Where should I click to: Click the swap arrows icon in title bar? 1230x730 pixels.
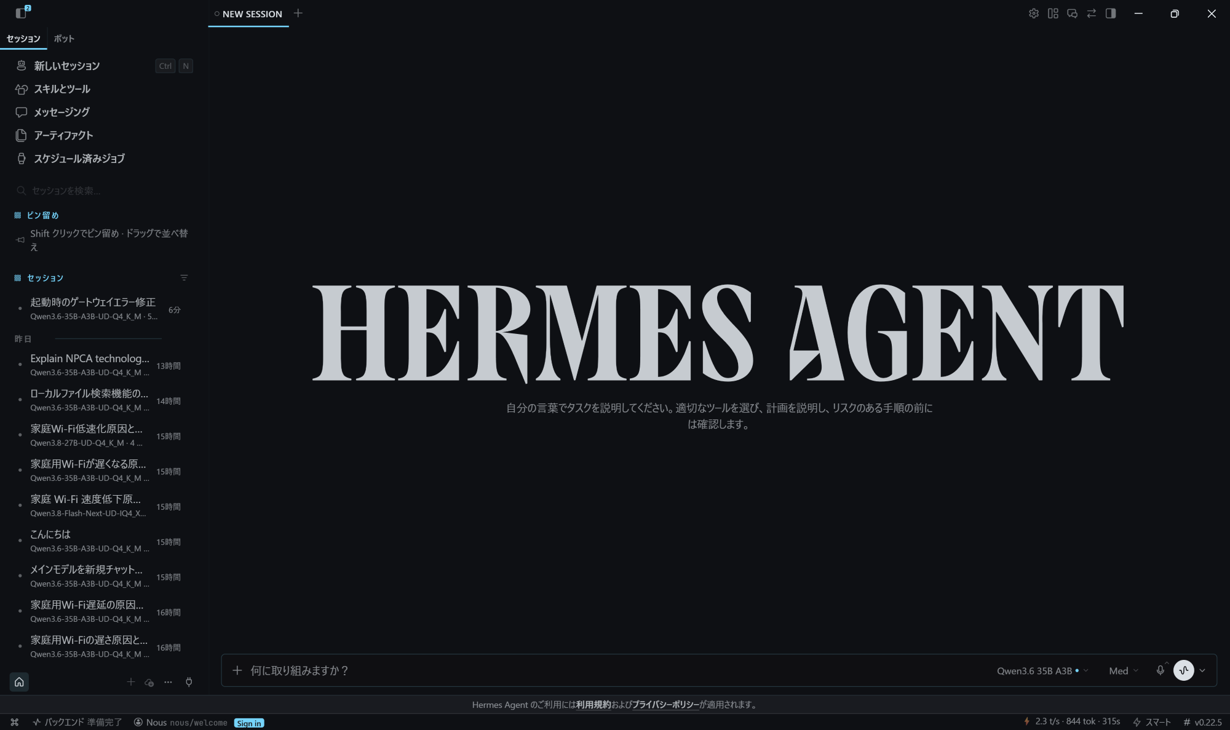pyautogui.click(x=1092, y=14)
